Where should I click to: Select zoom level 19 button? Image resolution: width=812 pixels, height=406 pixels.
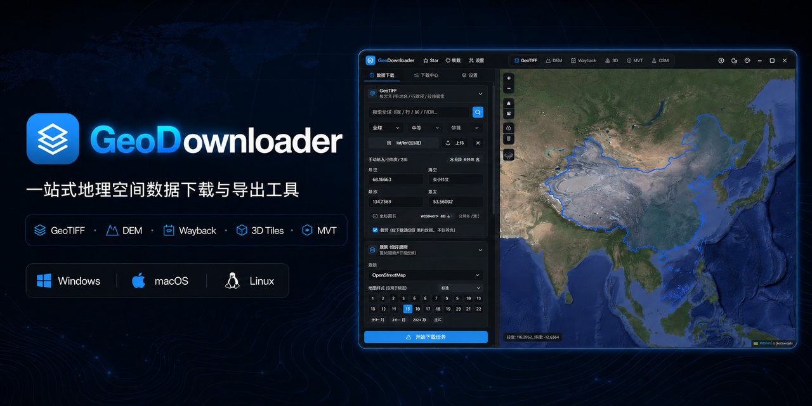pos(448,309)
